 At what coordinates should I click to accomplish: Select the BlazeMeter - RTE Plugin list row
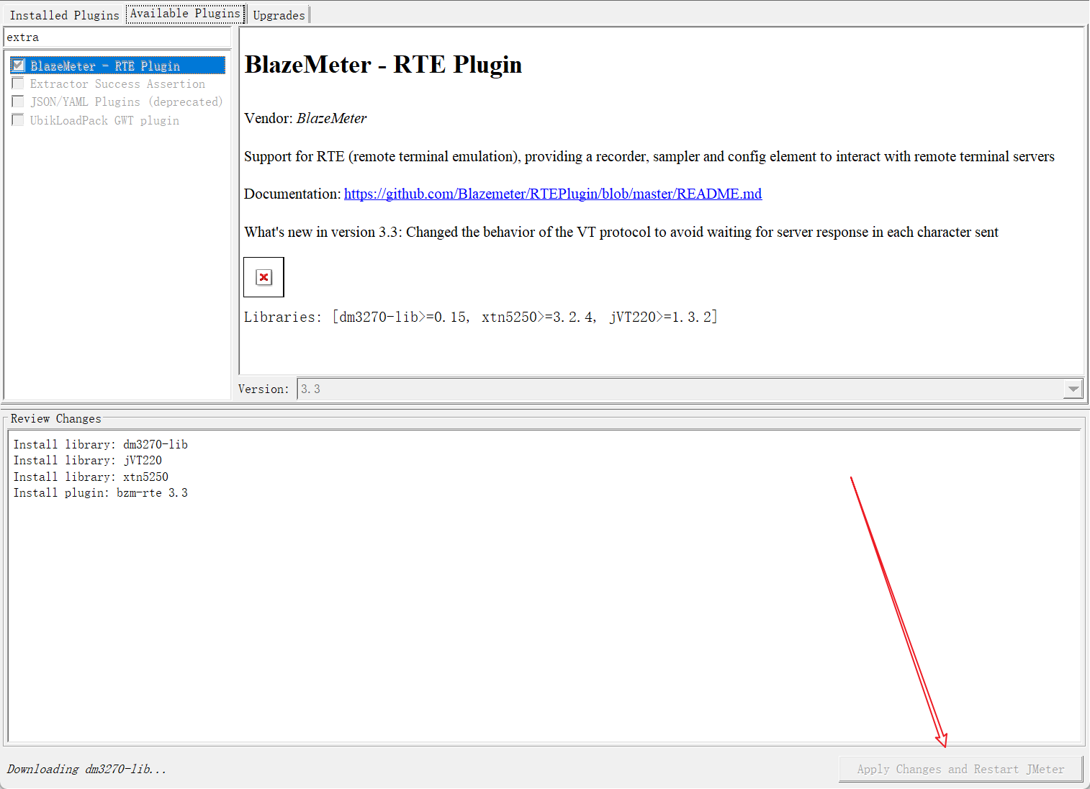(x=118, y=66)
